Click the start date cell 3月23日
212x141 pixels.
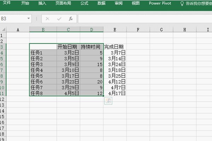coord(68,82)
